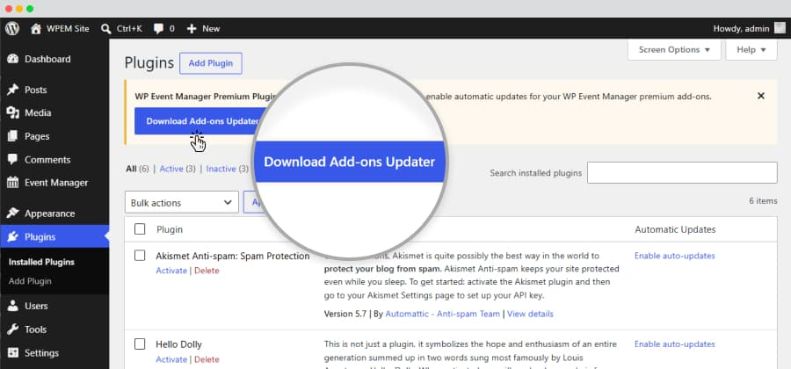Screen dimensions: 791x369
Task: Click the WordPress logo in admin bar
Action: click(x=12, y=29)
